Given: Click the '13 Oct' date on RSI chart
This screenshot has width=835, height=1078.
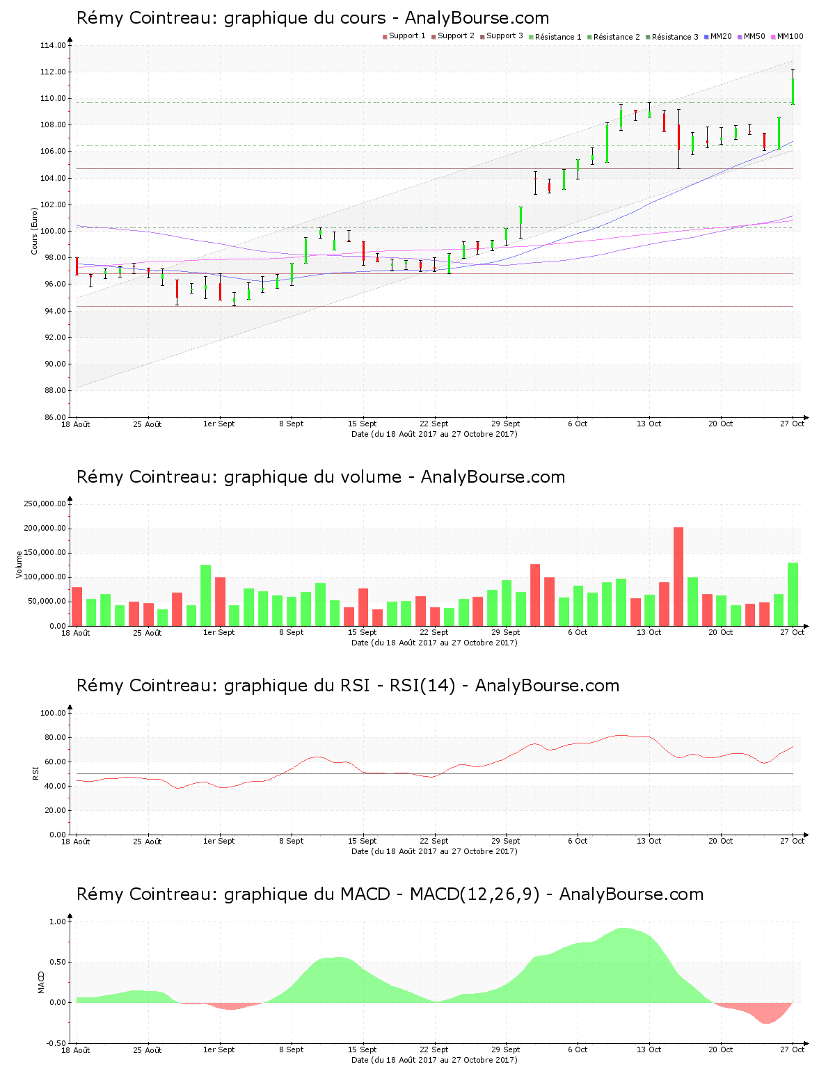Looking at the screenshot, I should tap(649, 841).
